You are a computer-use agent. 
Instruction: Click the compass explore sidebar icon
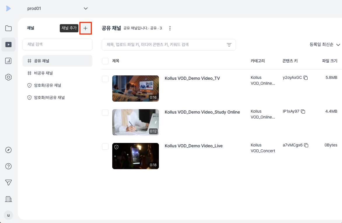[8, 150]
